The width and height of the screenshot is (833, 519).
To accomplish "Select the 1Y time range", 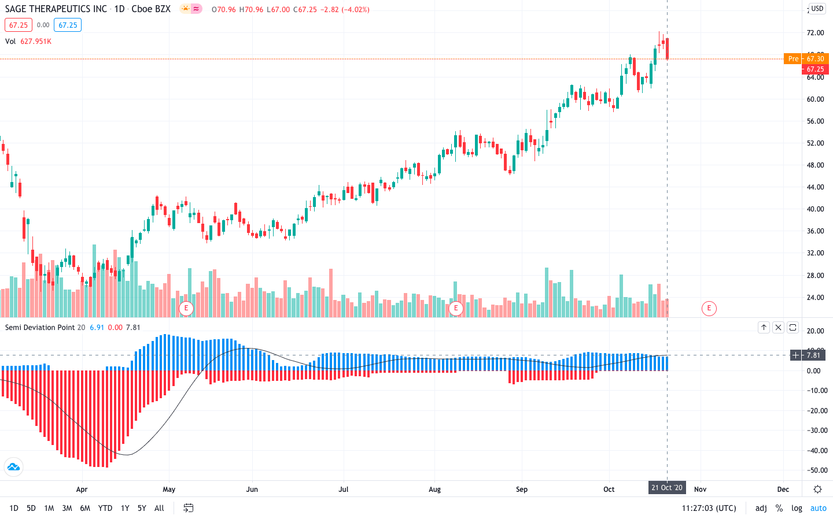I will coord(125,508).
